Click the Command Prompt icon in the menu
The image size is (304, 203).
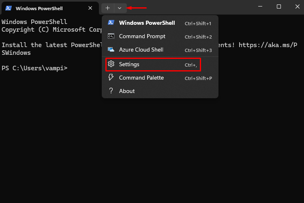(x=111, y=36)
